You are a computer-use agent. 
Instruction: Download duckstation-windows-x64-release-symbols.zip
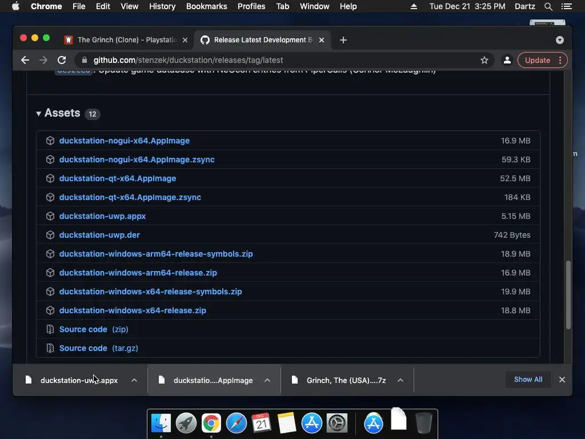(x=151, y=292)
